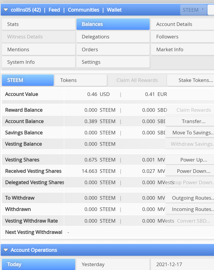Click the To Withdraw label
The image size is (214, 270).
click(20, 198)
